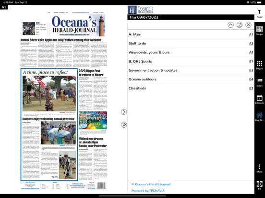Open the Classifieds section
Viewport: 265px width, 198px height.
[191, 88]
